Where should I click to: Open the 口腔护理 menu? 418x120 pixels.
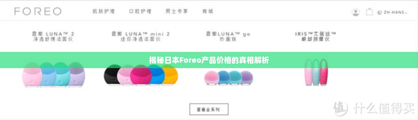tap(140, 11)
